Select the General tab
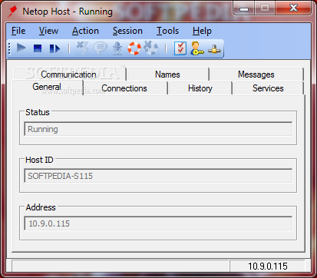The width and height of the screenshot is (317, 278). point(47,87)
